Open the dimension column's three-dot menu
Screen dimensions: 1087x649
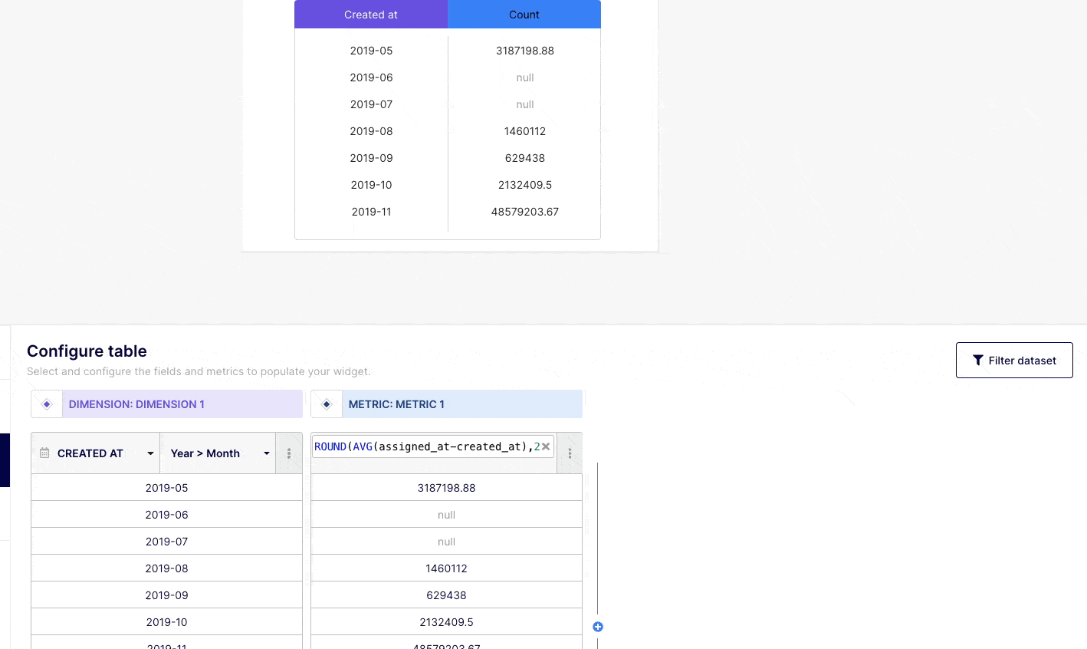pyautogui.click(x=289, y=453)
